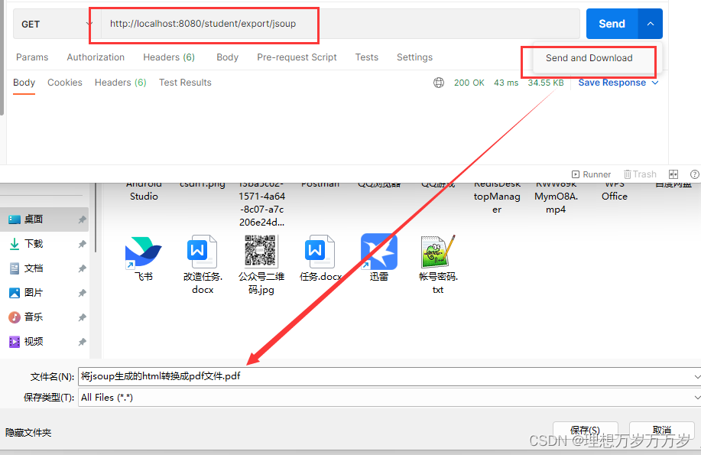The height and width of the screenshot is (455, 701).
Task: Click the blue Send button
Action: click(x=612, y=24)
